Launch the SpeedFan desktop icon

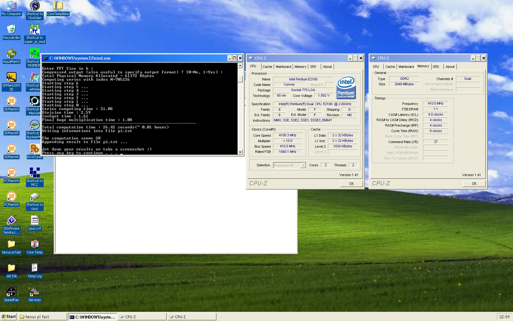coord(11,294)
